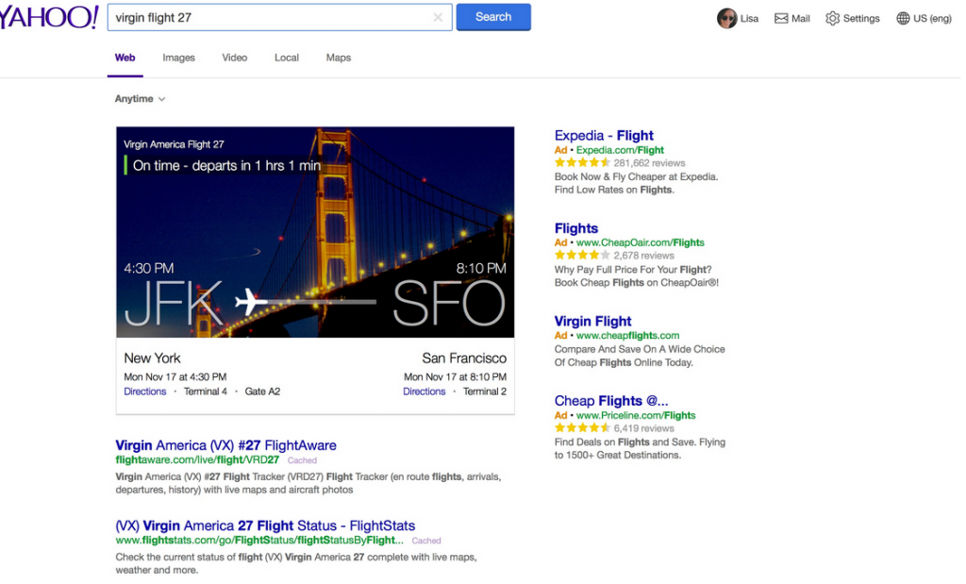Open the Mail envelope icon
The image size is (966, 584).
(x=781, y=19)
